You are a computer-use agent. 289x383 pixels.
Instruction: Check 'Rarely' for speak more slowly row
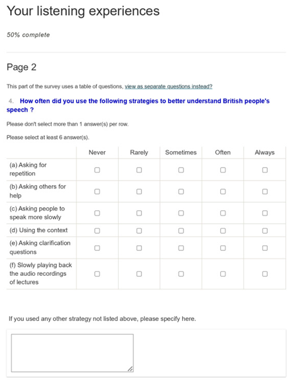coord(139,213)
